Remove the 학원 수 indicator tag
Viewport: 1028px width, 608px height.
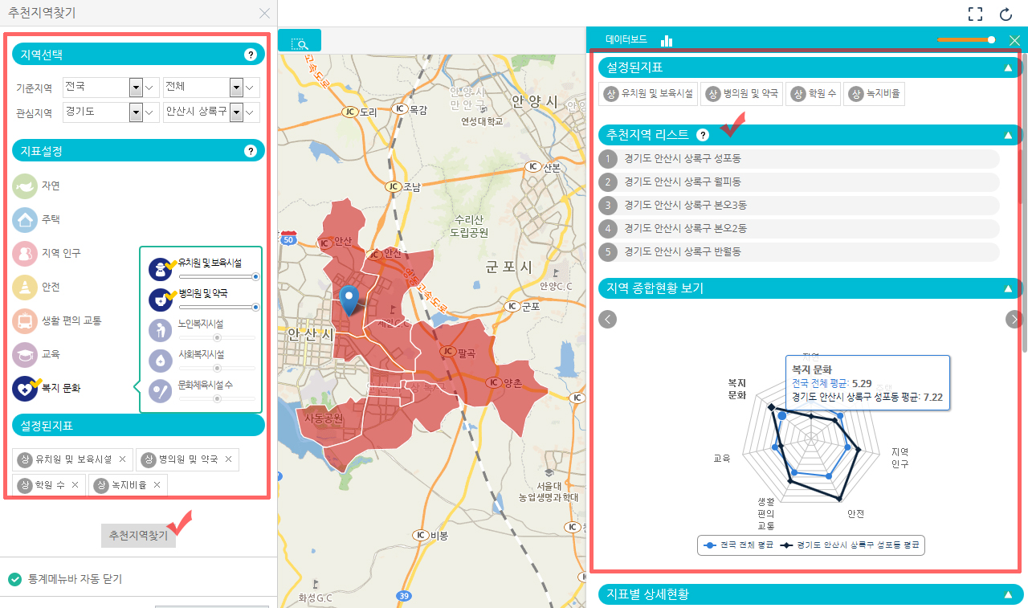pos(75,485)
